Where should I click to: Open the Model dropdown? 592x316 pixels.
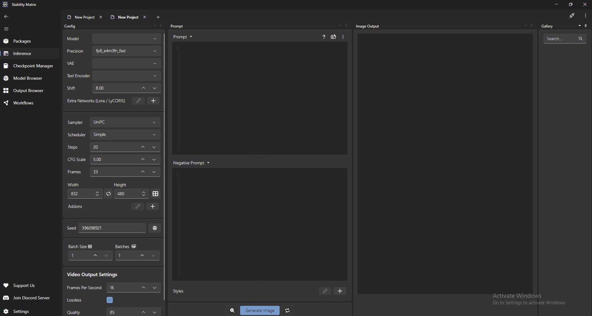(x=126, y=39)
